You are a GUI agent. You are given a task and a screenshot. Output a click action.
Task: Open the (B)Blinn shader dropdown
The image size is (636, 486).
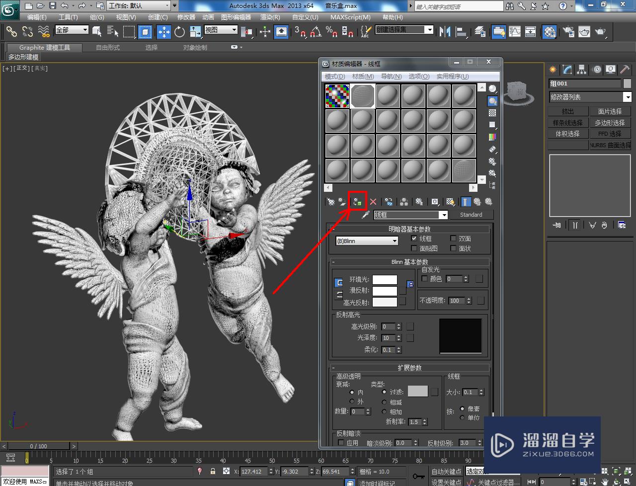[x=367, y=241]
